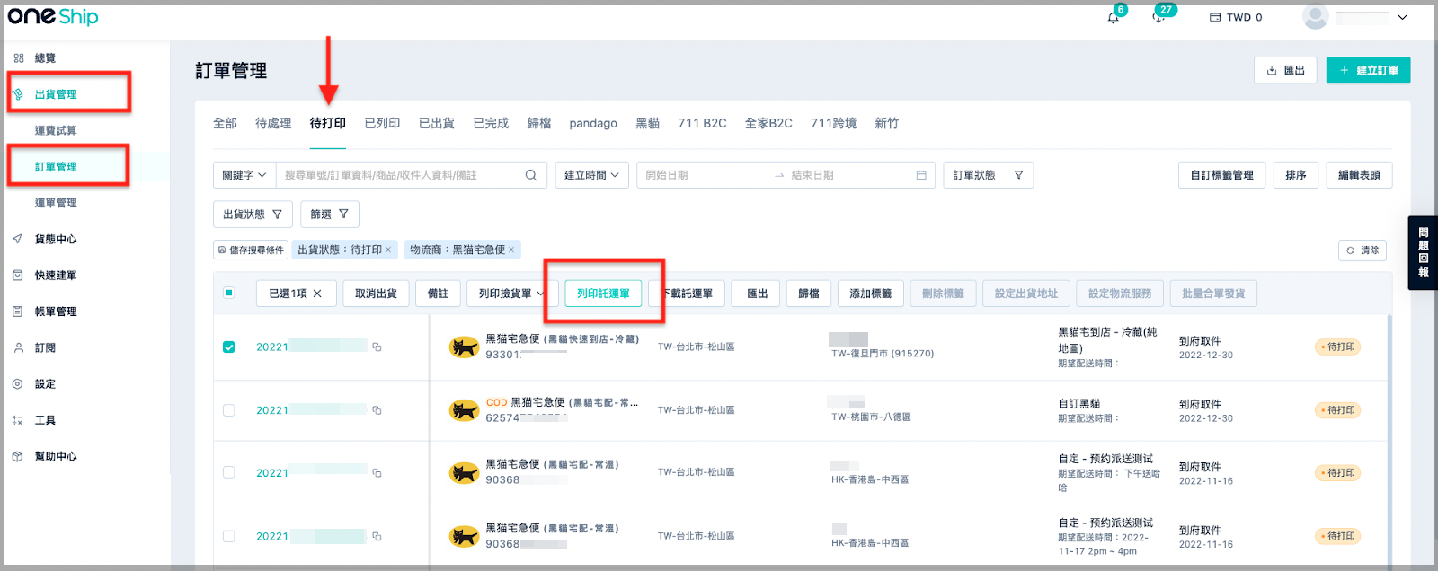Image resolution: width=1438 pixels, height=571 pixels.
Task: Switch to the 全部 tab
Action: click(225, 123)
